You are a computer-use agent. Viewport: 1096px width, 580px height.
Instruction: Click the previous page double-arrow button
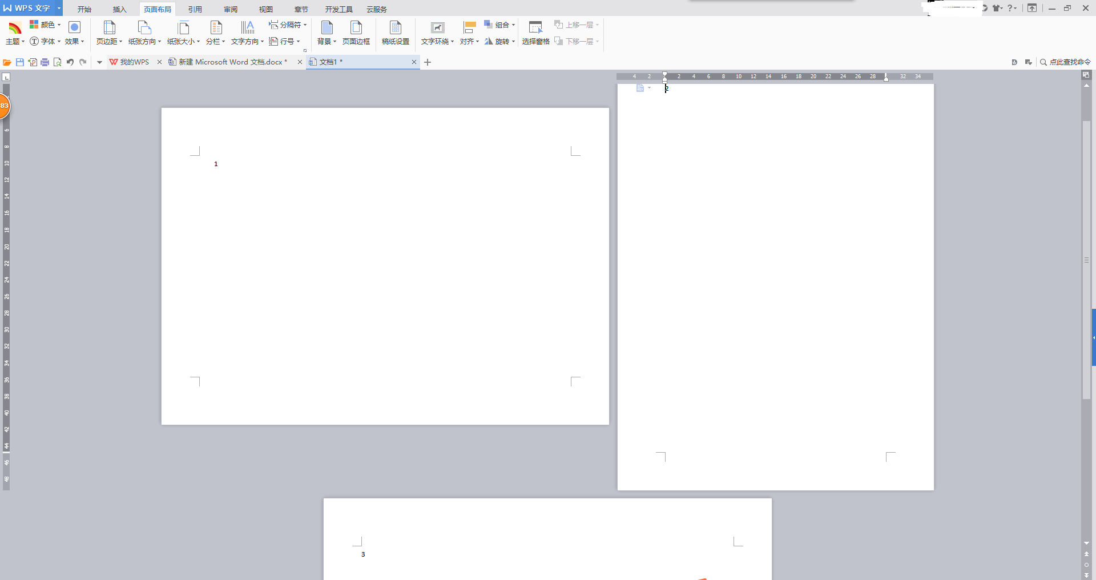click(1086, 554)
